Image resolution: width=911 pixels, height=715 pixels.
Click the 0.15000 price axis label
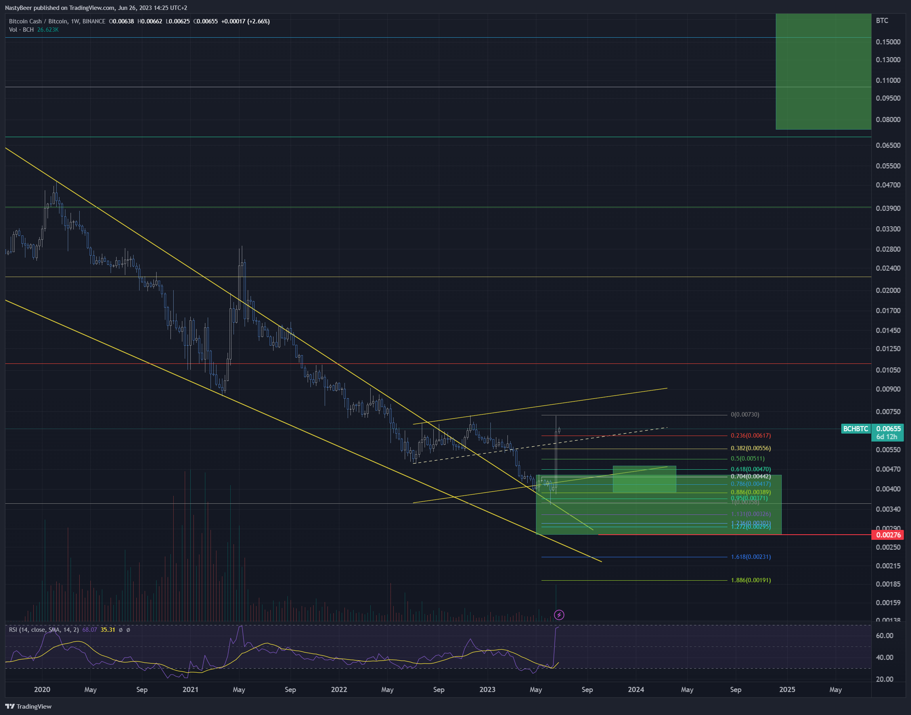[x=888, y=42]
